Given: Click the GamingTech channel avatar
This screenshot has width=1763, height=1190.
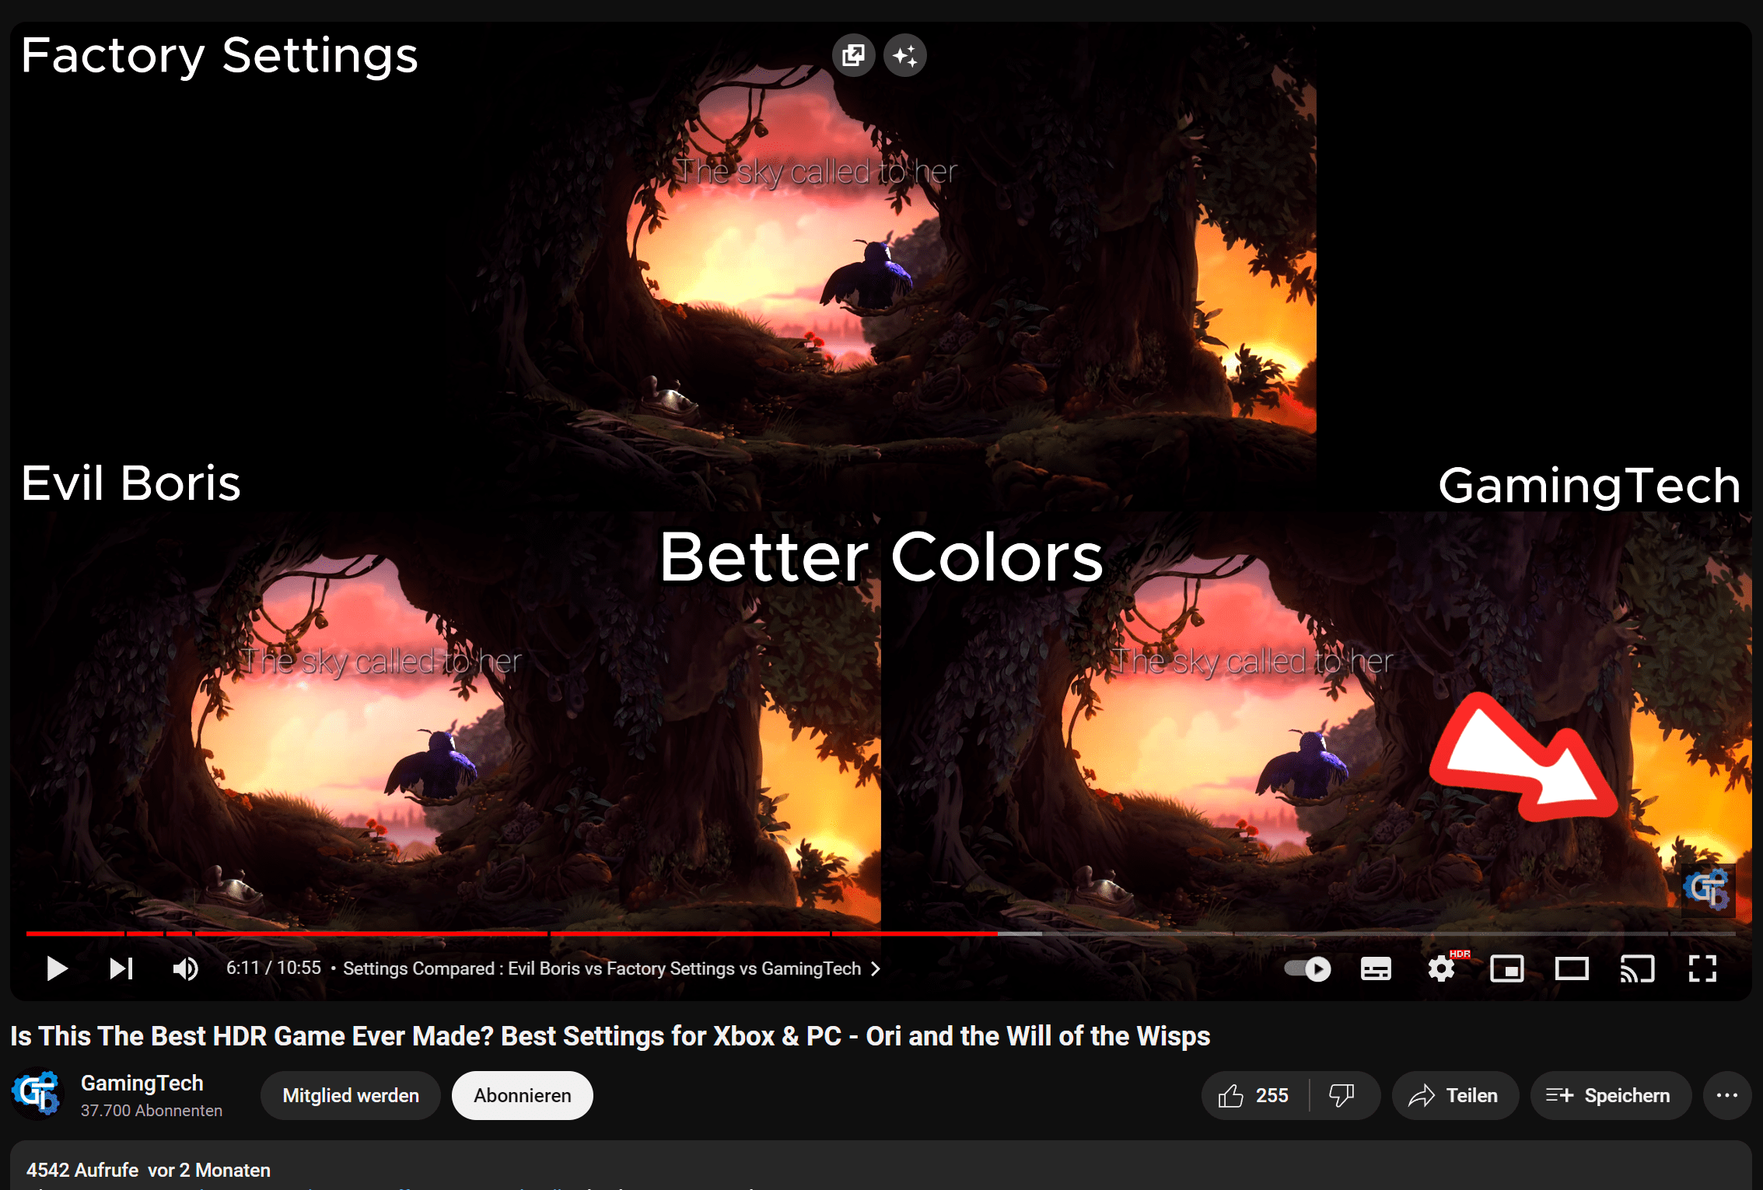Looking at the screenshot, I should tap(35, 1094).
